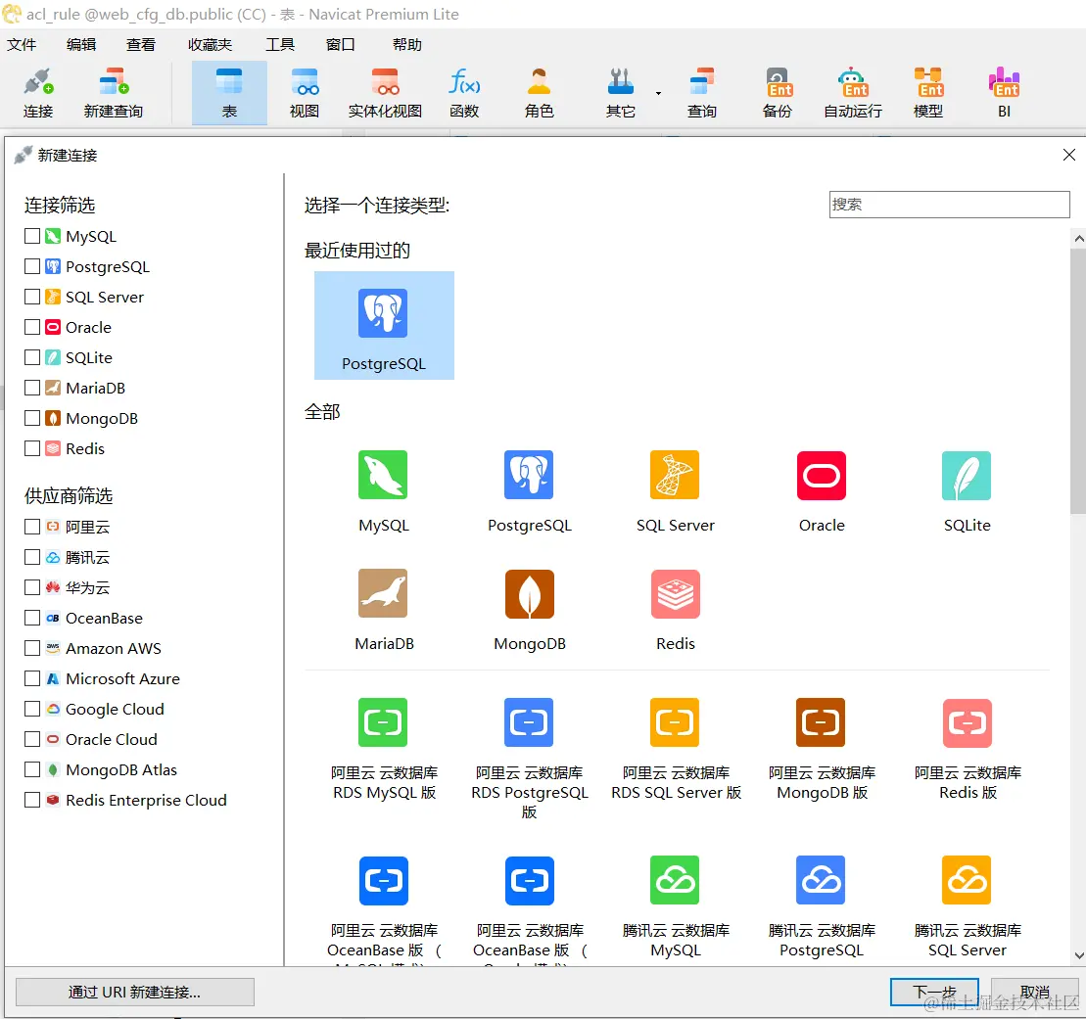Viewport: 1086px width, 1019px height.
Task: Click the Function f(x) toolbar icon
Action: pyautogui.click(x=464, y=93)
